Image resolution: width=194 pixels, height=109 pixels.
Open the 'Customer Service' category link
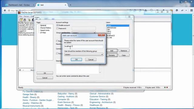tap(97, 97)
